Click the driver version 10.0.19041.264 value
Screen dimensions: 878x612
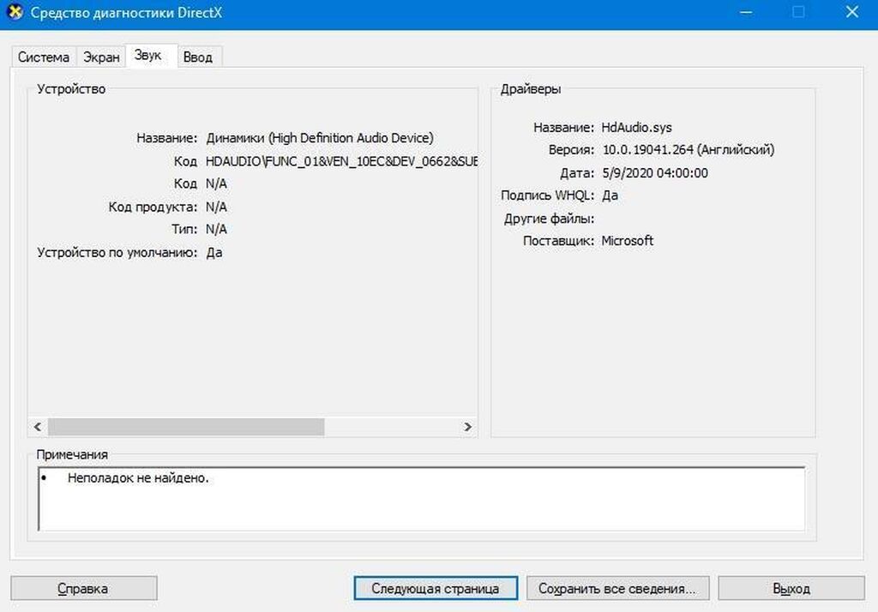point(687,150)
